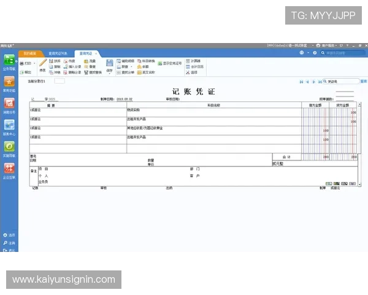Click the 修改 pencil tool
The height and width of the screenshot is (295, 368).
click(x=43, y=65)
